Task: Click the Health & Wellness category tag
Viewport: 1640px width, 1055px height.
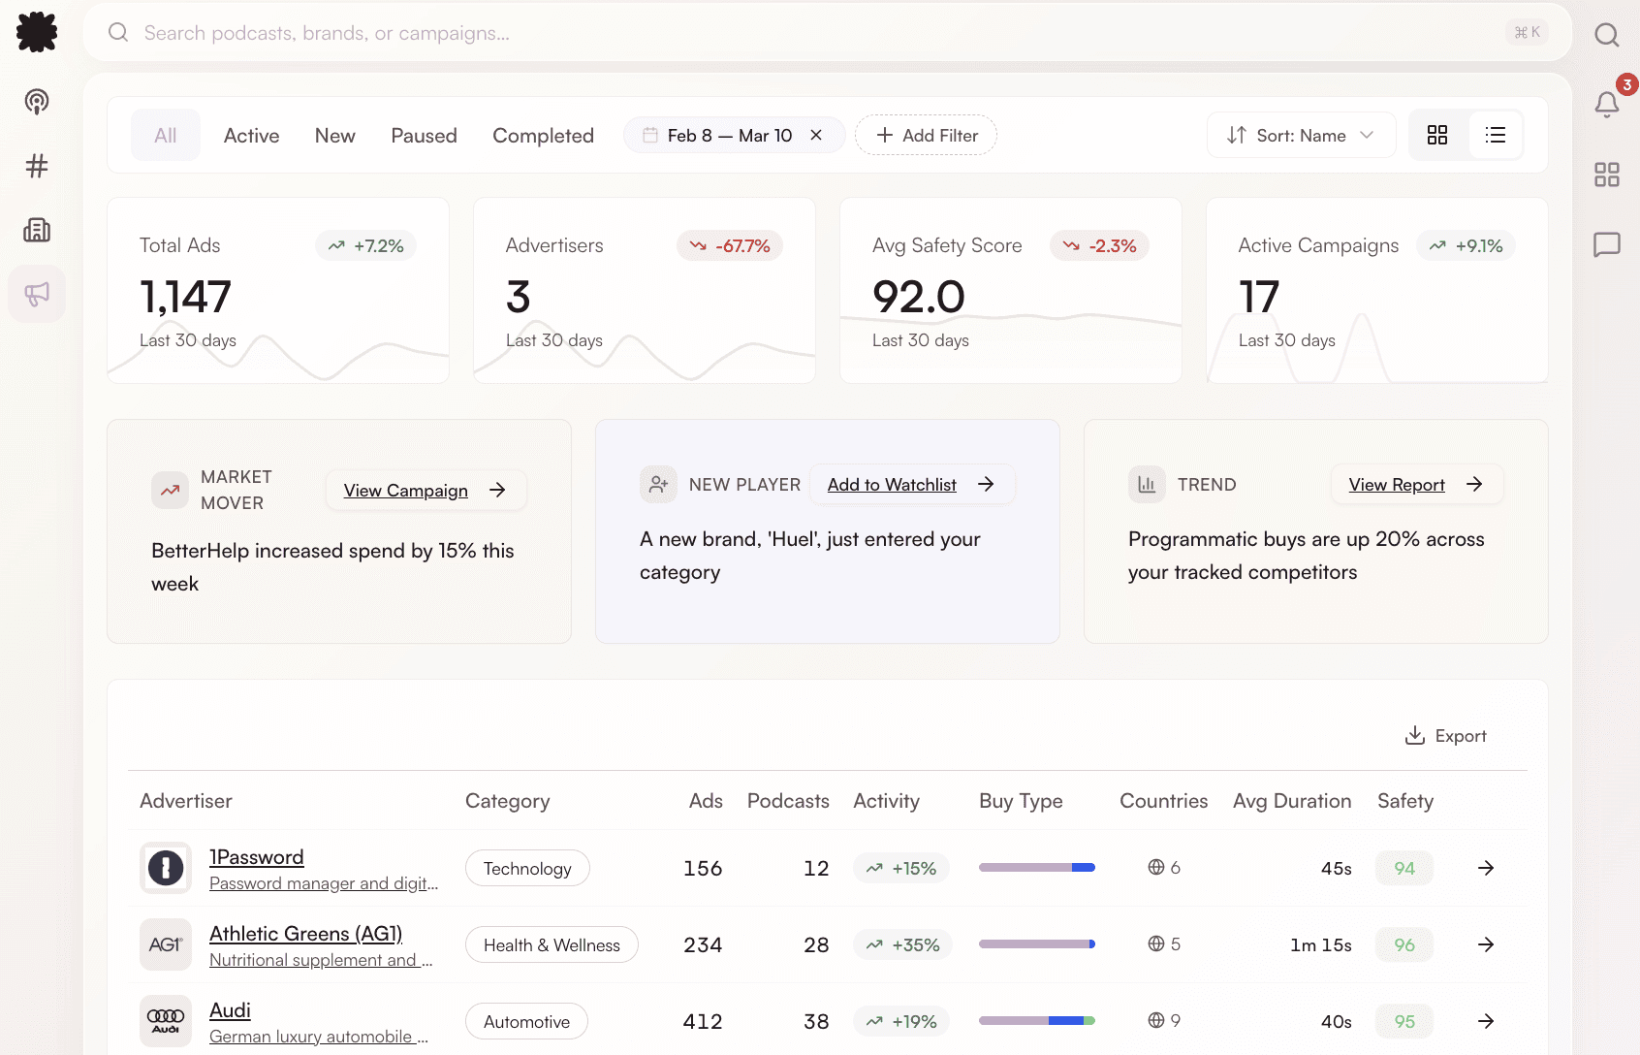Action: coord(552,944)
